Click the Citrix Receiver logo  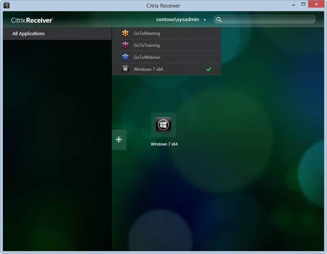click(32, 20)
